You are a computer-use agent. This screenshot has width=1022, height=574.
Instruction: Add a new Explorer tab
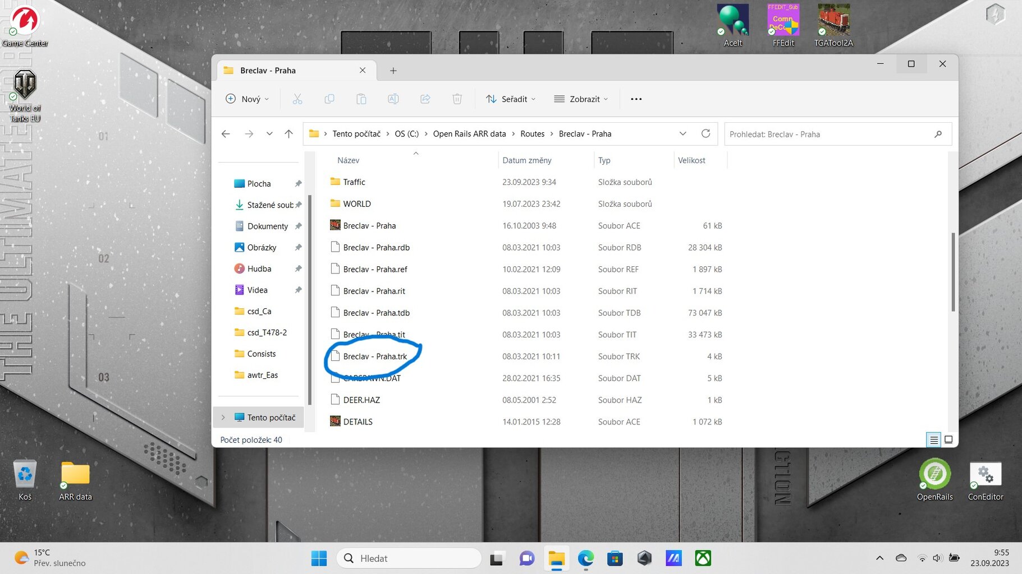coord(393,71)
